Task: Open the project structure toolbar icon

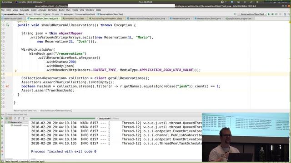Action: pyautogui.click(x=285, y=14)
